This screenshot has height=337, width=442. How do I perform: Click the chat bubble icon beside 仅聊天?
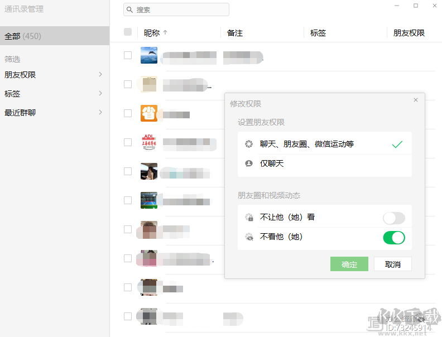point(249,163)
